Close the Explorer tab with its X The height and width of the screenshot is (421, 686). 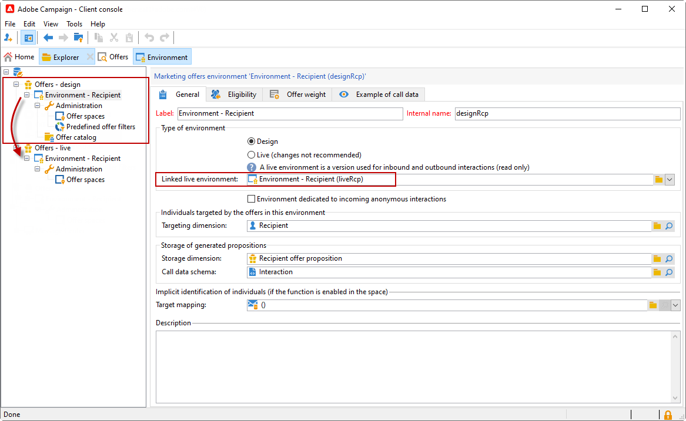[90, 57]
